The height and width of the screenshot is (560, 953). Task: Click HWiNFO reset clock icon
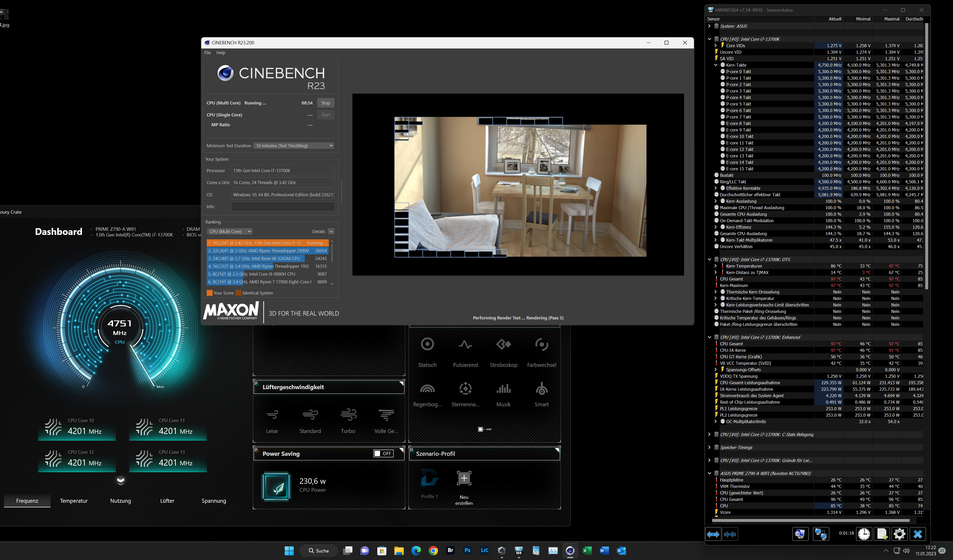pos(864,534)
